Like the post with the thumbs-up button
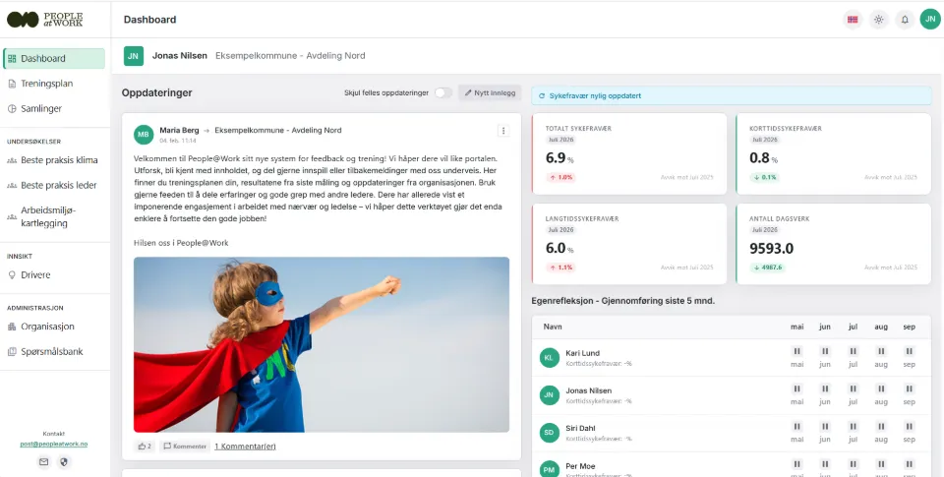 point(145,447)
